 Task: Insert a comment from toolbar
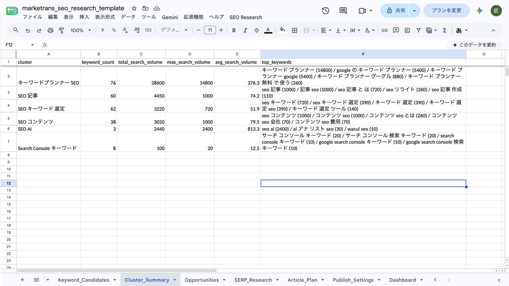(x=396, y=30)
